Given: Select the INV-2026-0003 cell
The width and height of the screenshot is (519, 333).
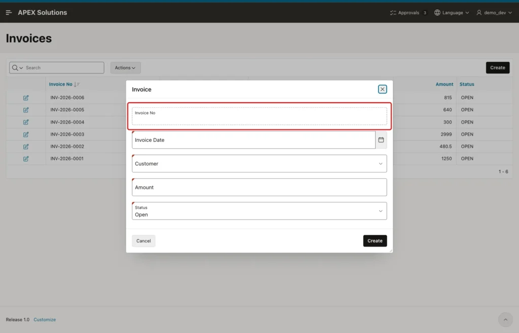Looking at the screenshot, I should 67,134.
